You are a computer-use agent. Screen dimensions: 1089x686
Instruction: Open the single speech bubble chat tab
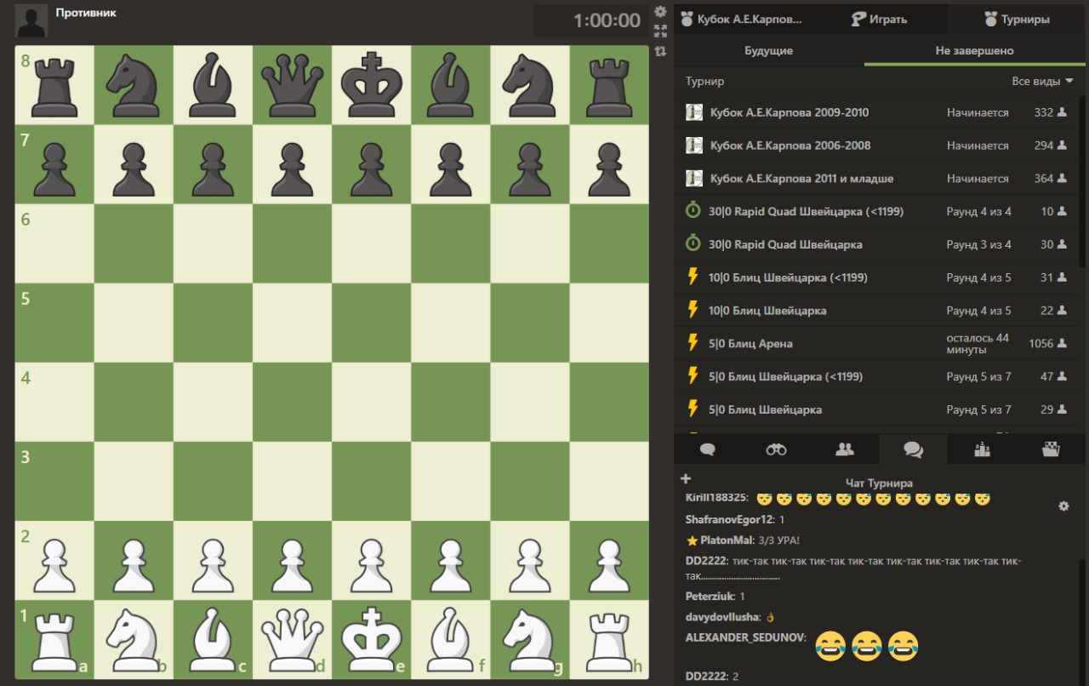(707, 449)
